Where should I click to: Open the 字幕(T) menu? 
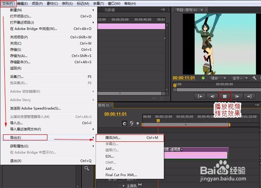pos(99,3)
